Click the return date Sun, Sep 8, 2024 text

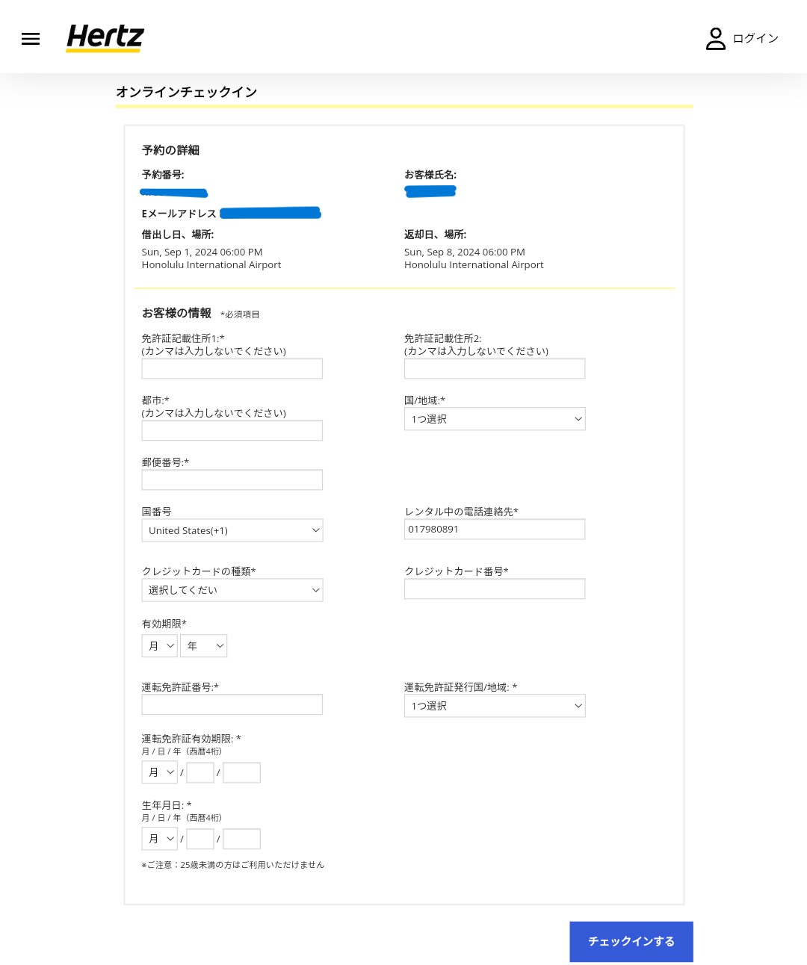(x=465, y=252)
